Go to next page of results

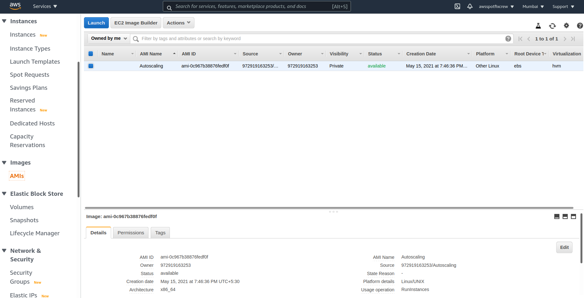click(565, 39)
